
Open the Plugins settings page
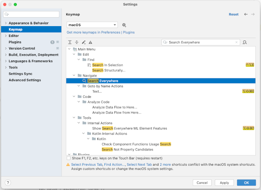(15, 42)
